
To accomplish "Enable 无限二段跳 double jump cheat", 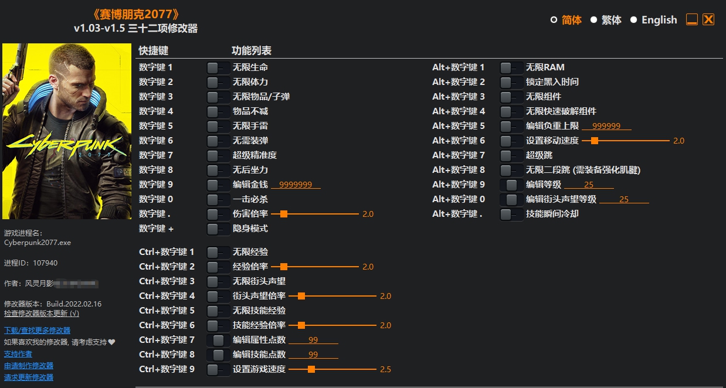I will 511,169.
